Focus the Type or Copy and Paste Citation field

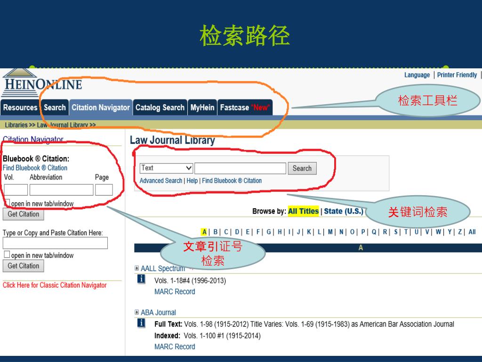56,243
